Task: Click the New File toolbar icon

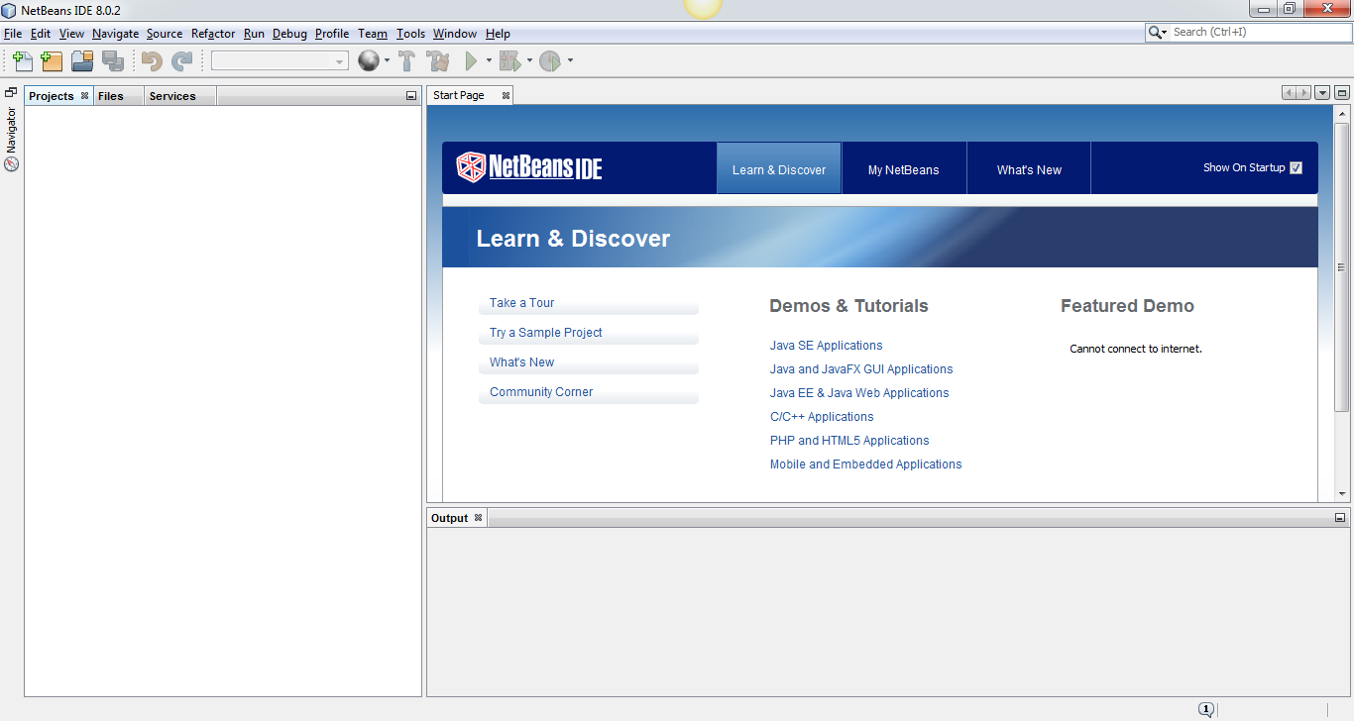Action: pyautogui.click(x=23, y=61)
